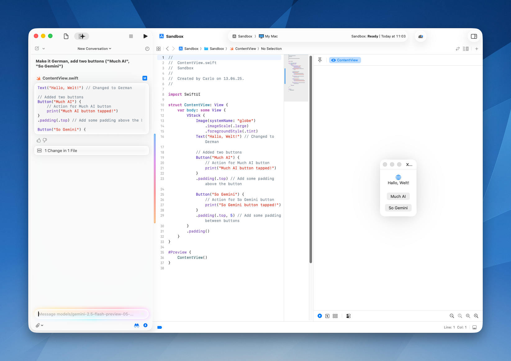The image size is (511, 361).
Task: Toggle the minimap editor options icon
Action: (x=466, y=49)
